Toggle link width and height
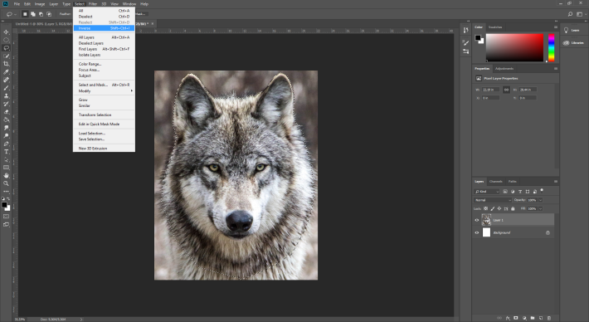This screenshot has width=589, height=322. click(x=506, y=90)
